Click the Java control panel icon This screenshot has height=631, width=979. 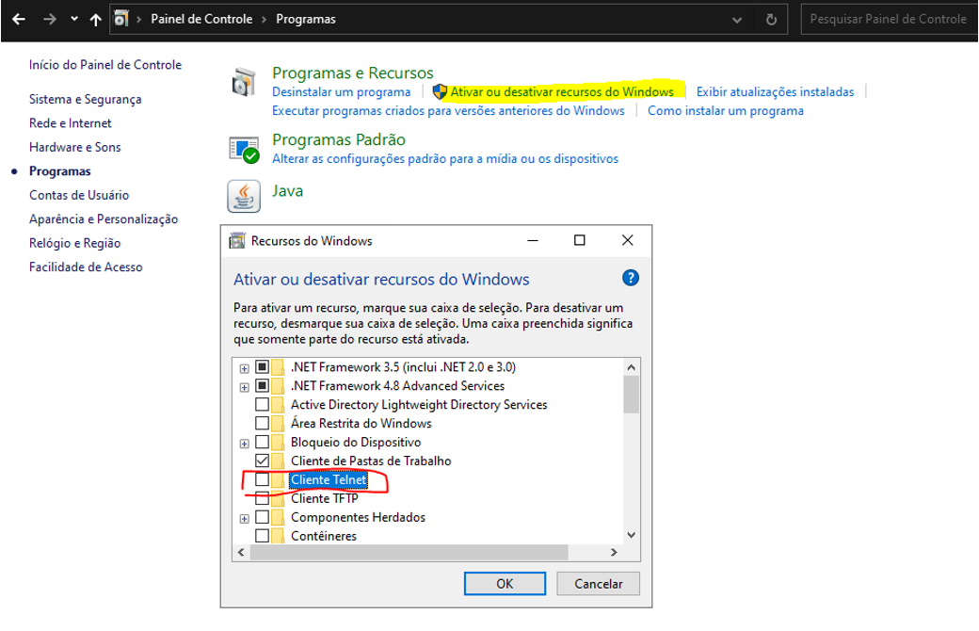coord(244,195)
